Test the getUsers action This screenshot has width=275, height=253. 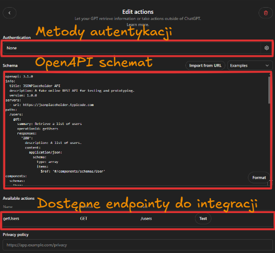203,219
